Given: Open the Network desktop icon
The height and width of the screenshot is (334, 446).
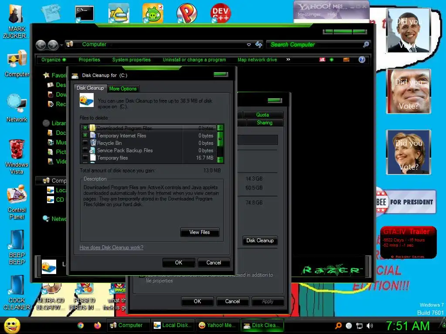Looking at the screenshot, I should [x=17, y=108].
